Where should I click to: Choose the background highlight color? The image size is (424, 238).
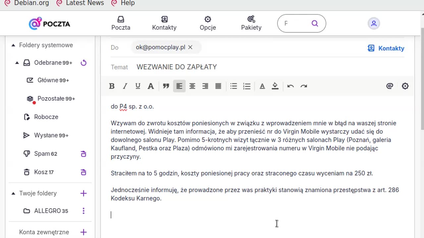pyautogui.click(x=275, y=86)
